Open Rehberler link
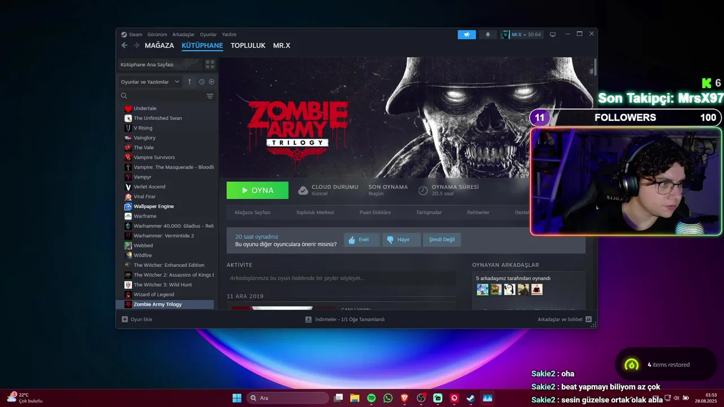 pyautogui.click(x=478, y=213)
